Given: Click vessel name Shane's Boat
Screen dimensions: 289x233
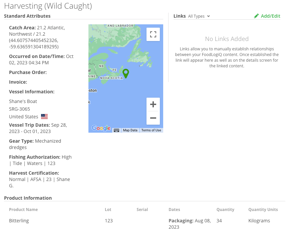Looking at the screenshot, I should click(x=23, y=101).
